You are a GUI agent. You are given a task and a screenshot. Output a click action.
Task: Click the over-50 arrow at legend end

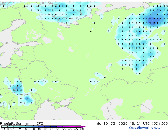pyautogui.click(x=84, y=127)
